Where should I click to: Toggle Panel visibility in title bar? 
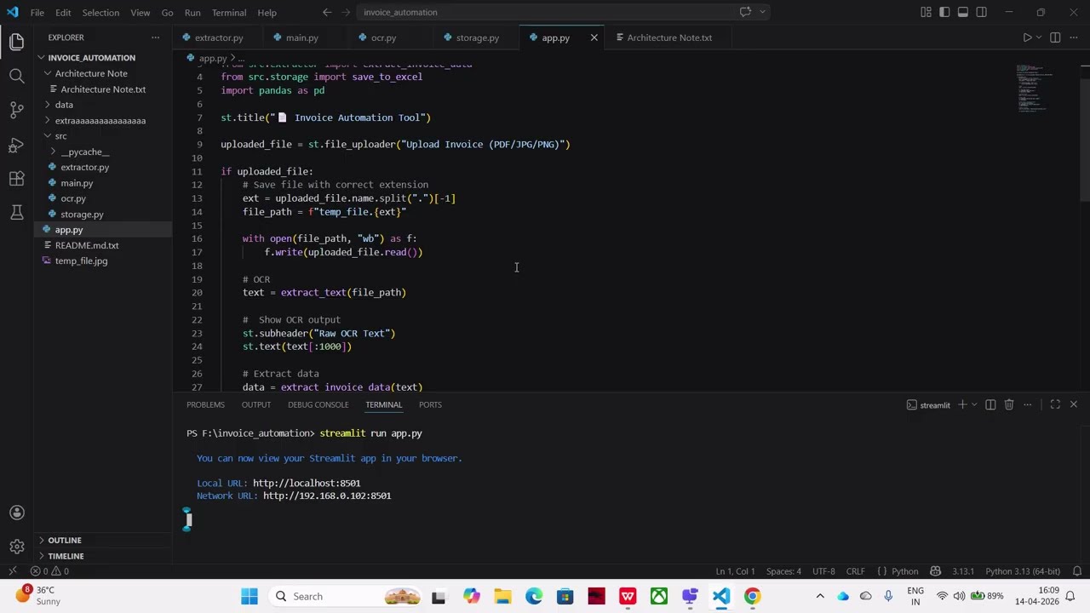[963, 12]
